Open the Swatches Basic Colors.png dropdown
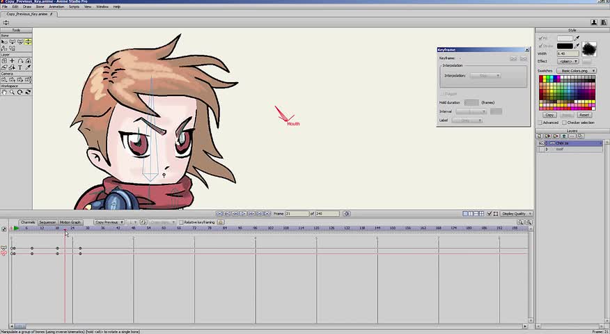The image size is (610, 334). (576, 71)
